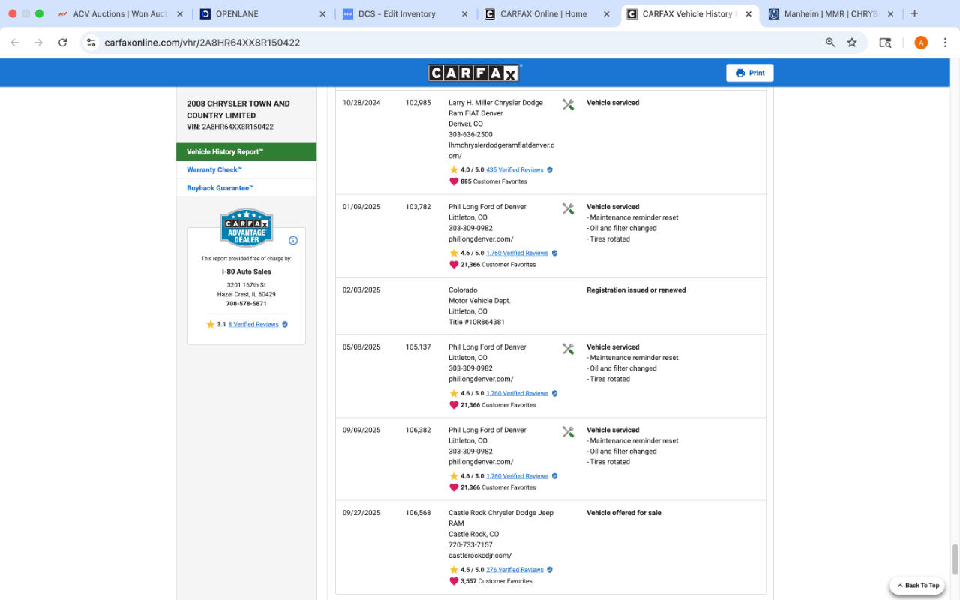Click the Back To Top button
This screenshot has height=600, width=960.
point(916,586)
